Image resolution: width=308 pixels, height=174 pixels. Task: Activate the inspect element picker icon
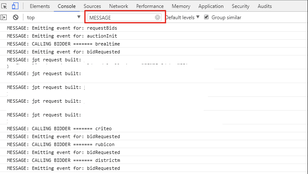coord(5,6)
